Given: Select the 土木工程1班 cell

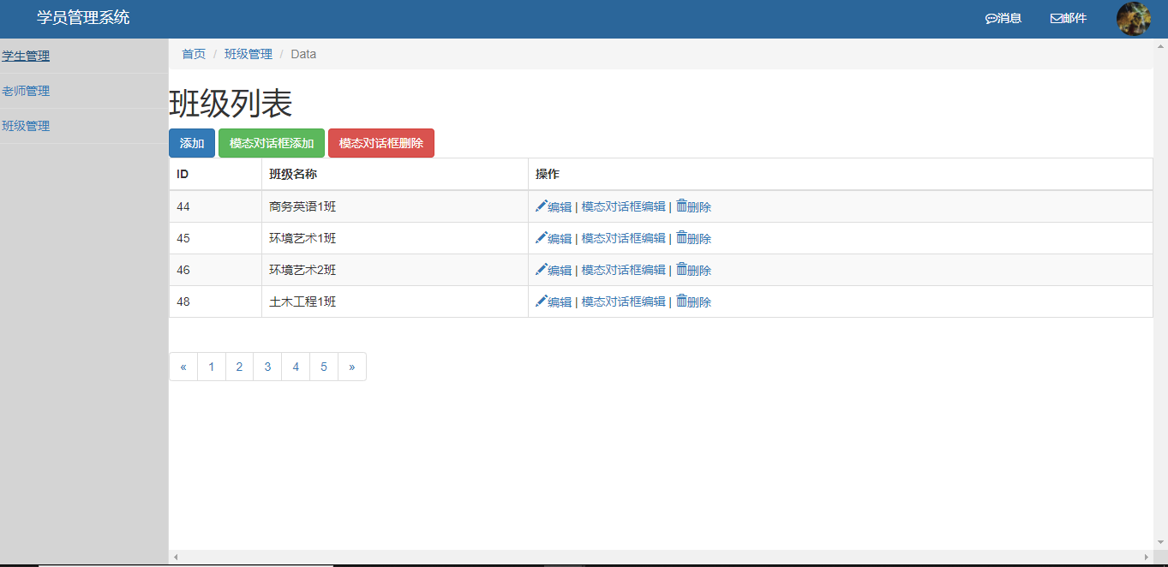Looking at the screenshot, I should pos(395,301).
